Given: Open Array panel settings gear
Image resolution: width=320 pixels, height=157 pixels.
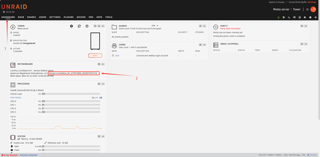Looking at the screenshot, I should point(302,44).
